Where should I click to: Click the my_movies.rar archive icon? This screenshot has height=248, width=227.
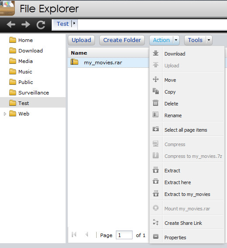click(74, 62)
